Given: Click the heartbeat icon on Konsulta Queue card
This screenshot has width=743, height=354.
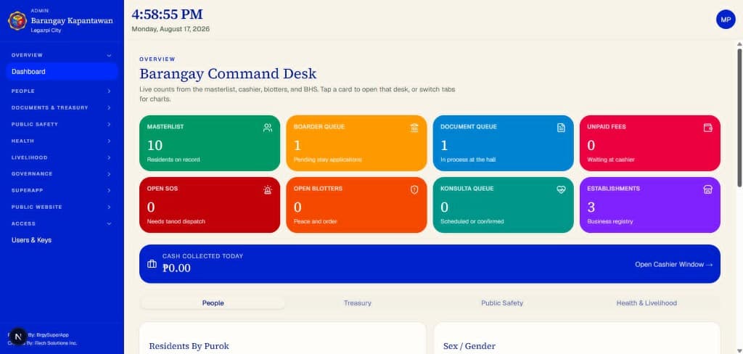Looking at the screenshot, I should 561,189.
